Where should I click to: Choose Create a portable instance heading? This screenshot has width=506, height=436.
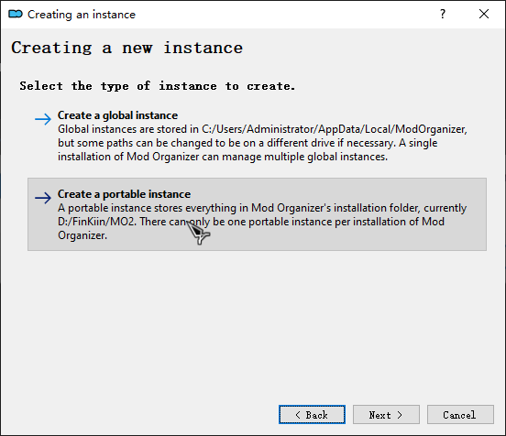[125, 194]
